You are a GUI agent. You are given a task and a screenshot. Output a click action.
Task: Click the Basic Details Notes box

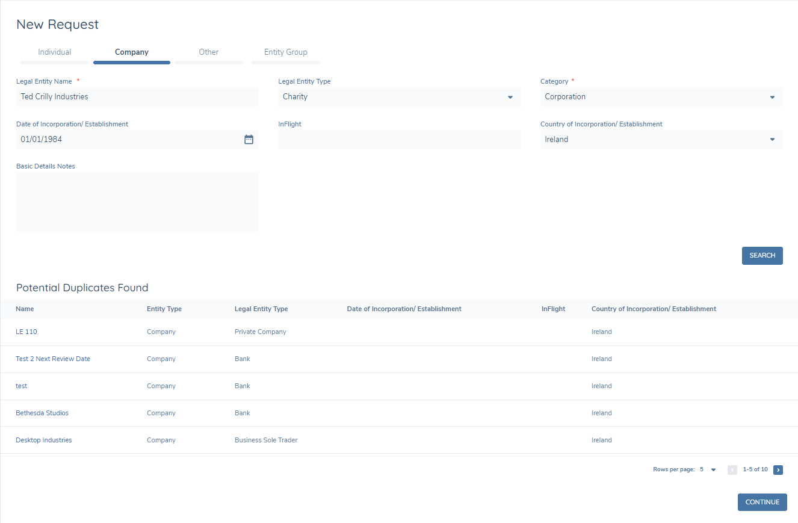[137, 202]
